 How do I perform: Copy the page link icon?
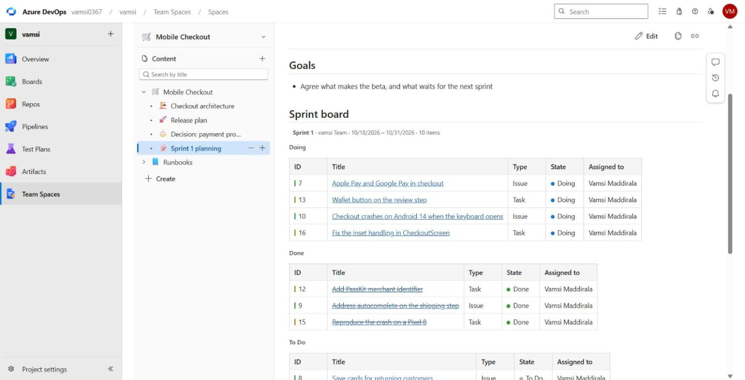click(x=695, y=36)
